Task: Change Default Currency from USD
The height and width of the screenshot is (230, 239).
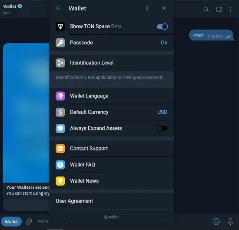Action: tap(112, 112)
